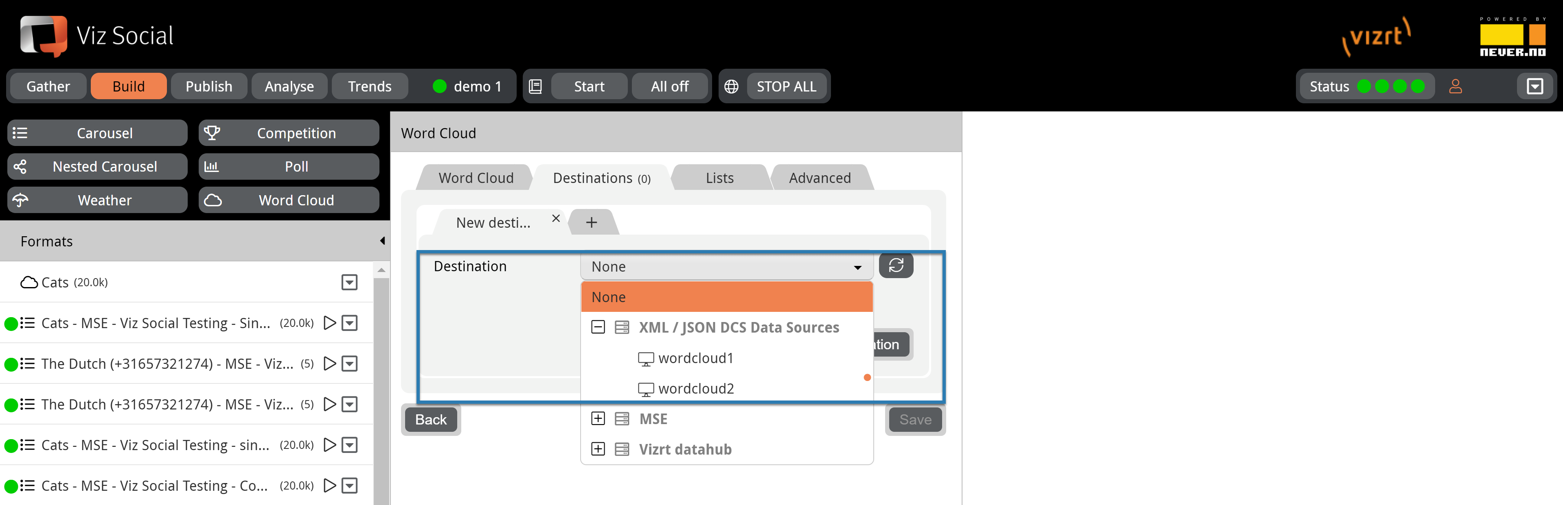Click the Nested Carousel format icon
Viewport: 1563px width, 505px height.
tap(23, 165)
